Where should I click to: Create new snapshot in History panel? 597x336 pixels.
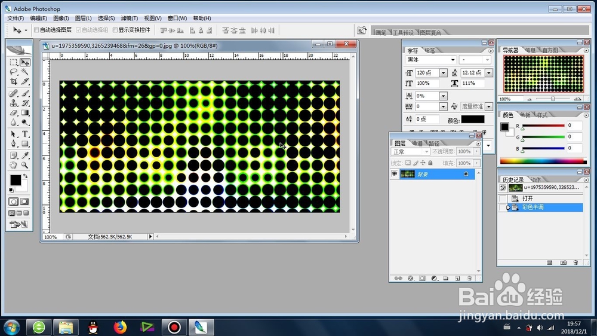(x=563, y=262)
